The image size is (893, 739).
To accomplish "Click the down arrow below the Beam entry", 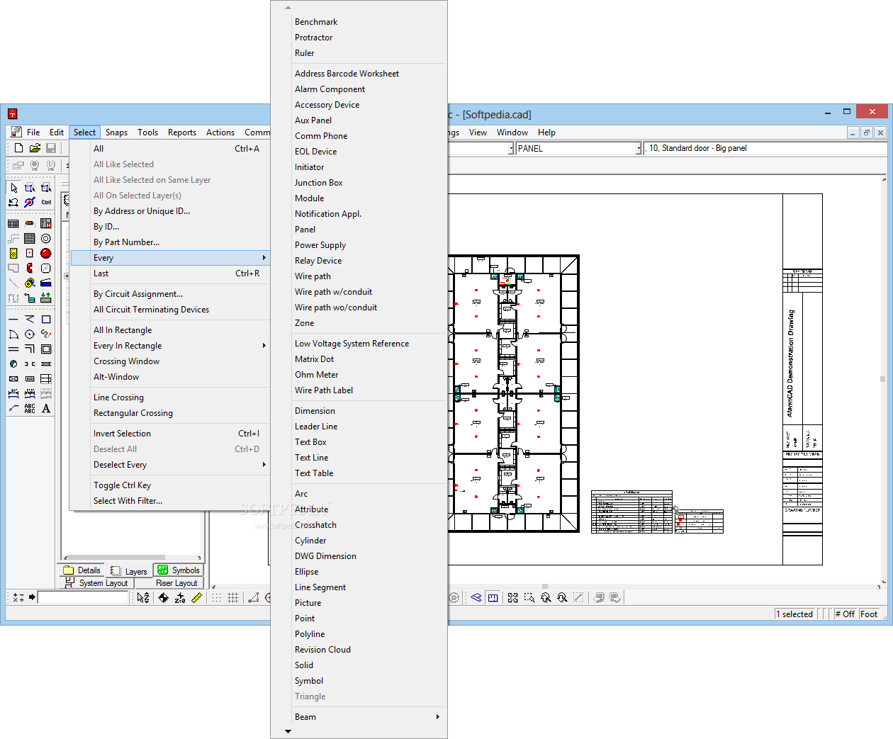I will (x=288, y=731).
